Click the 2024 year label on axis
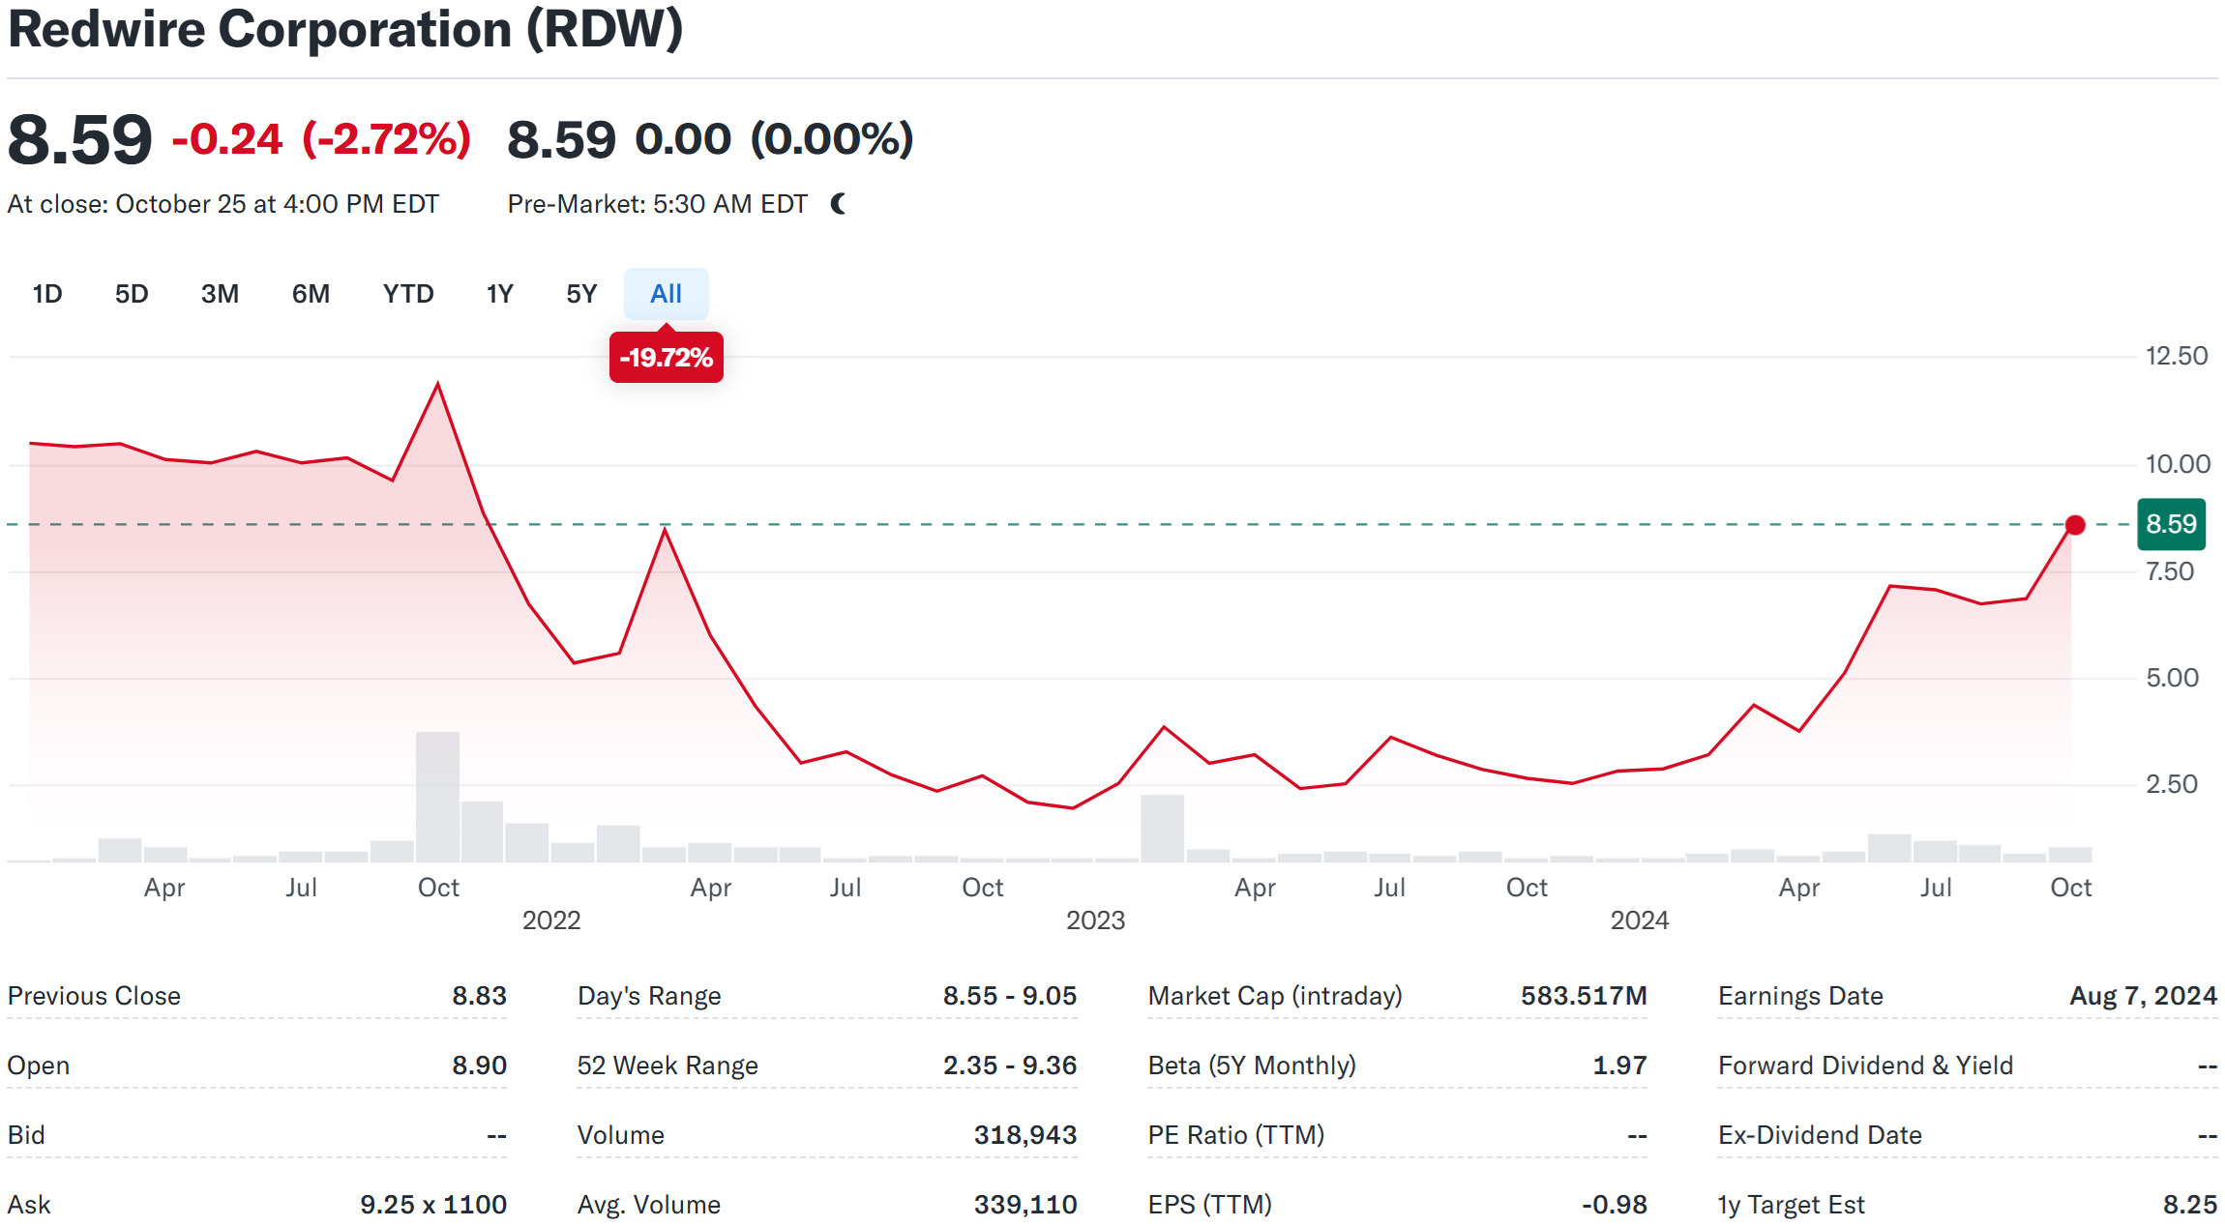 click(1640, 920)
